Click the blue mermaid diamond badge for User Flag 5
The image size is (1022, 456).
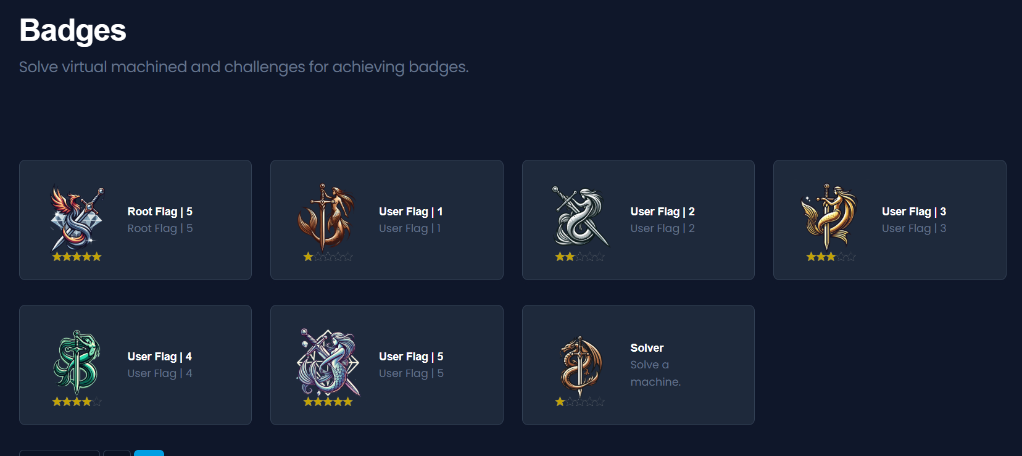tap(328, 362)
